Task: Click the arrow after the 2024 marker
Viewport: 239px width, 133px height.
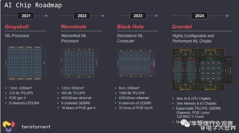Action: tap(228, 16)
